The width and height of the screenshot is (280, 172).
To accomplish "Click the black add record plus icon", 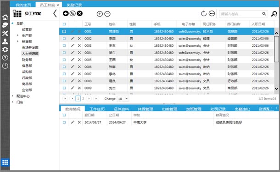I will 66,13.
